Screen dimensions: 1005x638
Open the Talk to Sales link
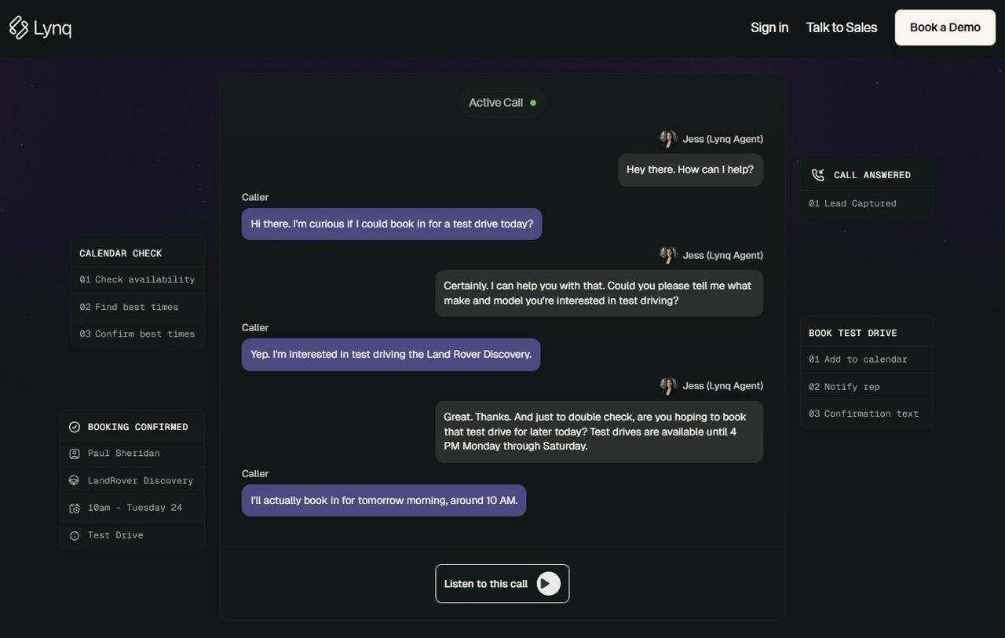click(842, 27)
